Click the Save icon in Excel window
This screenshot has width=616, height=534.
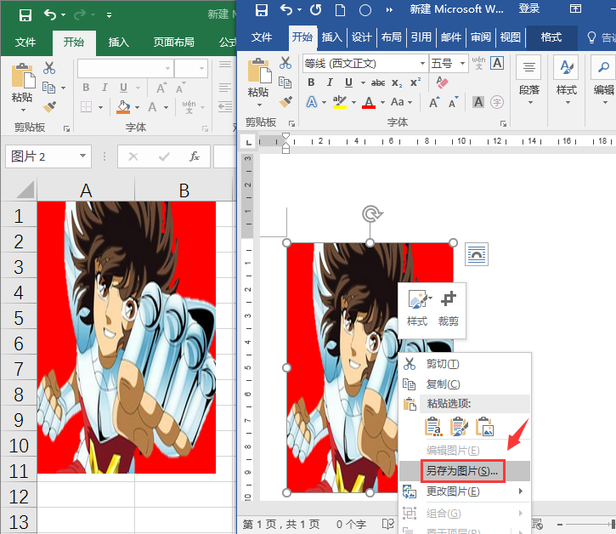(25, 15)
